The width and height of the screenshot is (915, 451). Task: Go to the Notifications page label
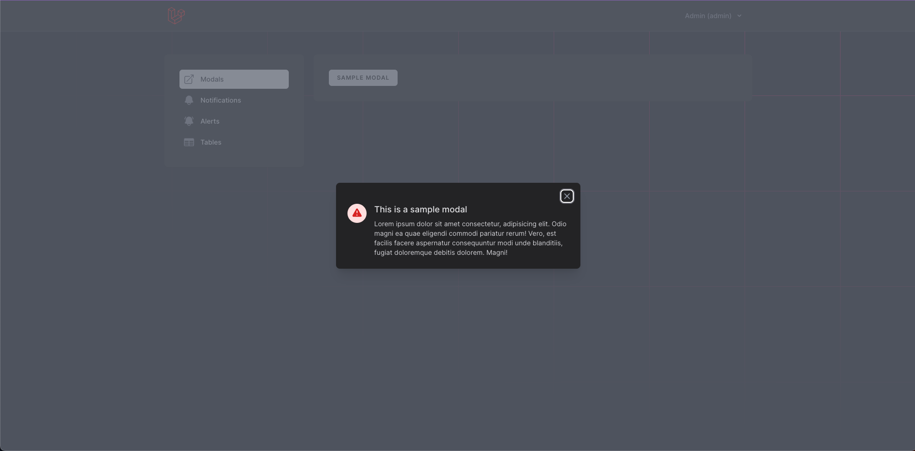pos(221,100)
